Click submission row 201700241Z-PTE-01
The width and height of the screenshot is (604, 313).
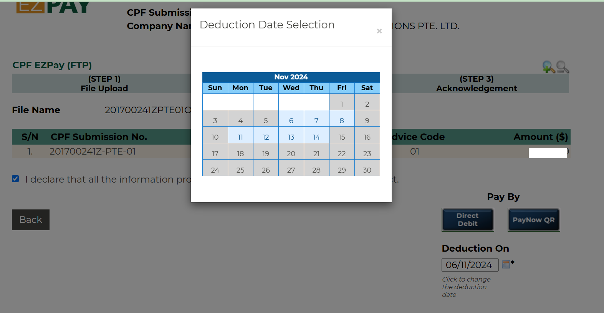[x=93, y=152]
